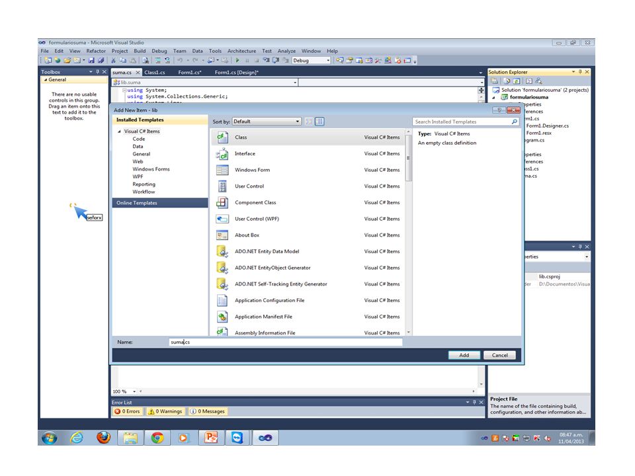Toggle the 0 Messages filter button
Viewport: 635px width, 476px height.
pyautogui.click(x=207, y=411)
